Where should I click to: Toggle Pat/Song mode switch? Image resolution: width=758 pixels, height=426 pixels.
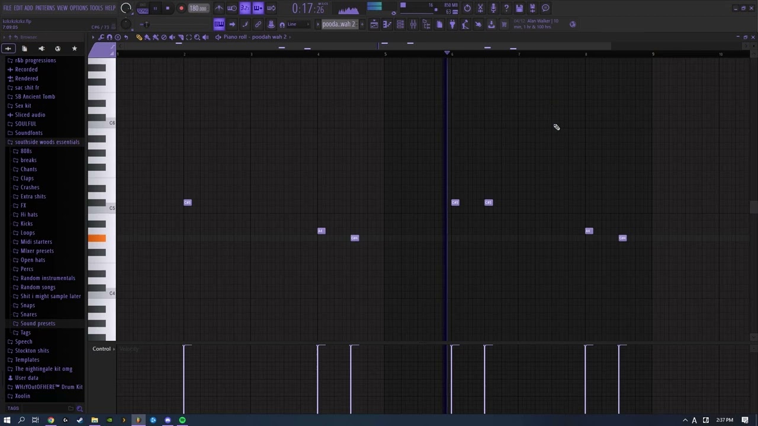[143, 8]
